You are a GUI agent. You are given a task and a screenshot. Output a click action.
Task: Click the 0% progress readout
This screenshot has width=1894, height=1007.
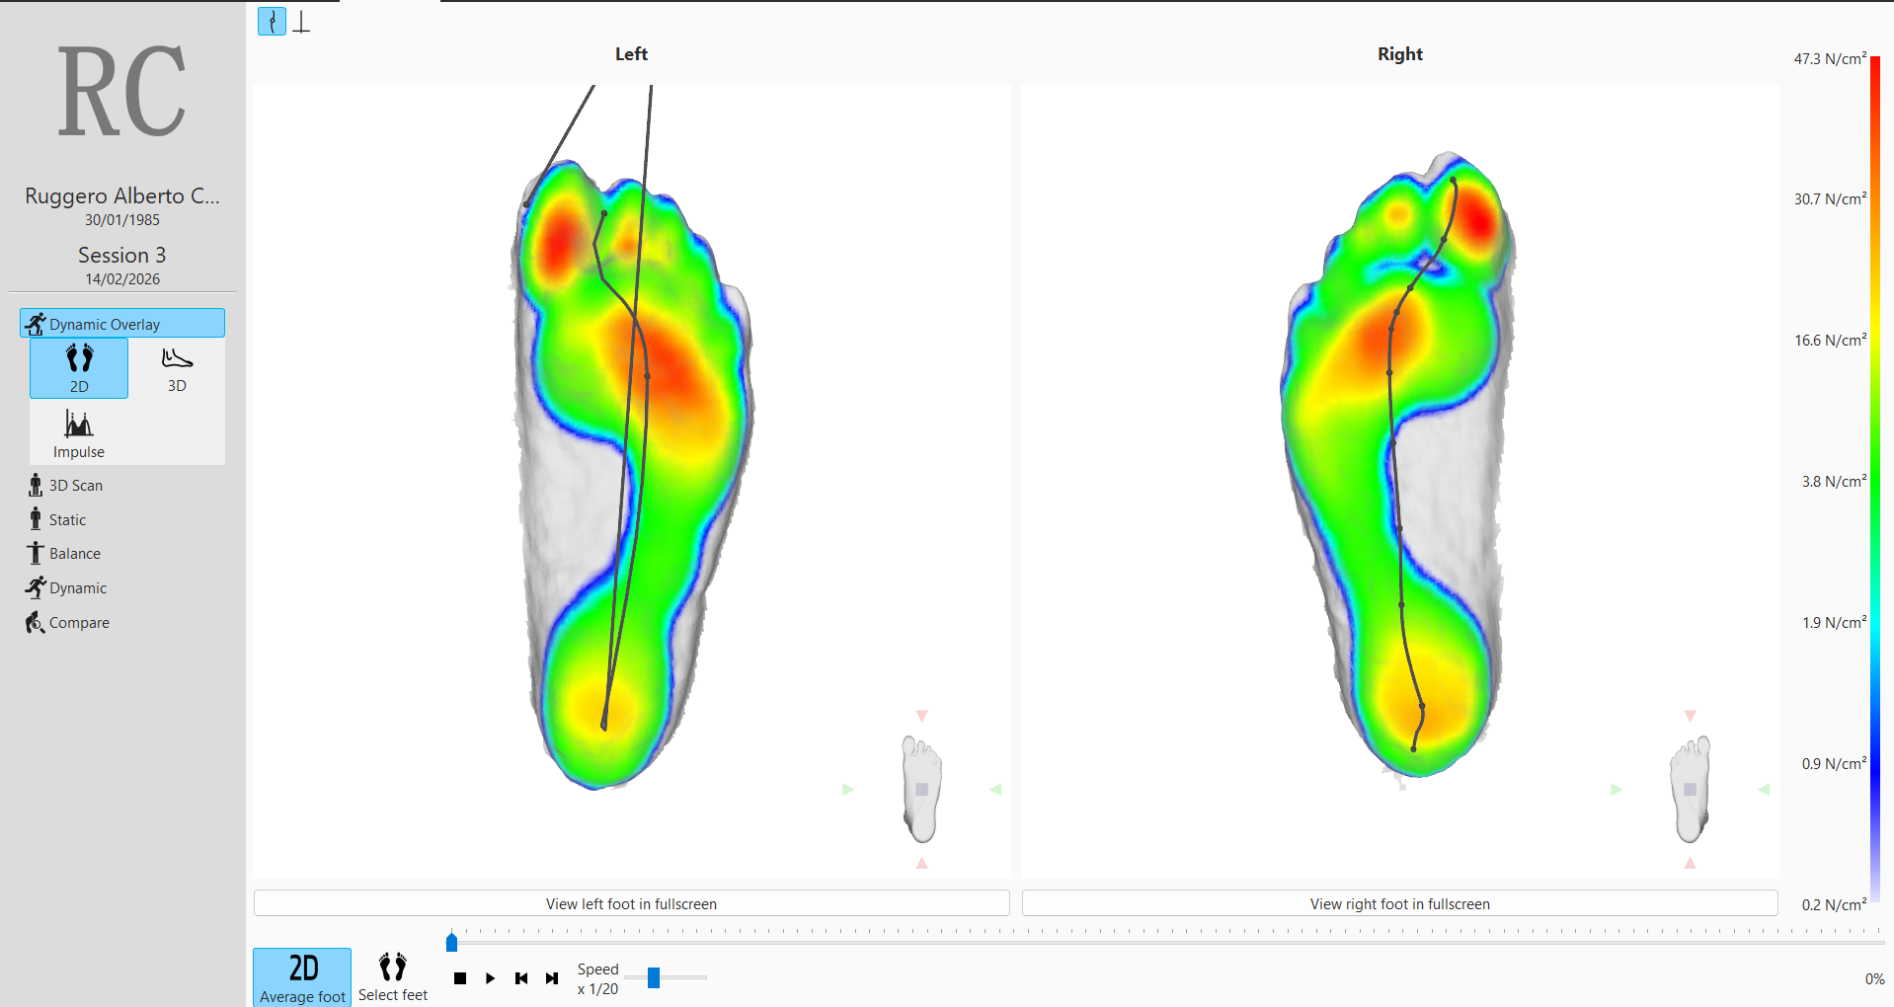tap(1874, 978)
